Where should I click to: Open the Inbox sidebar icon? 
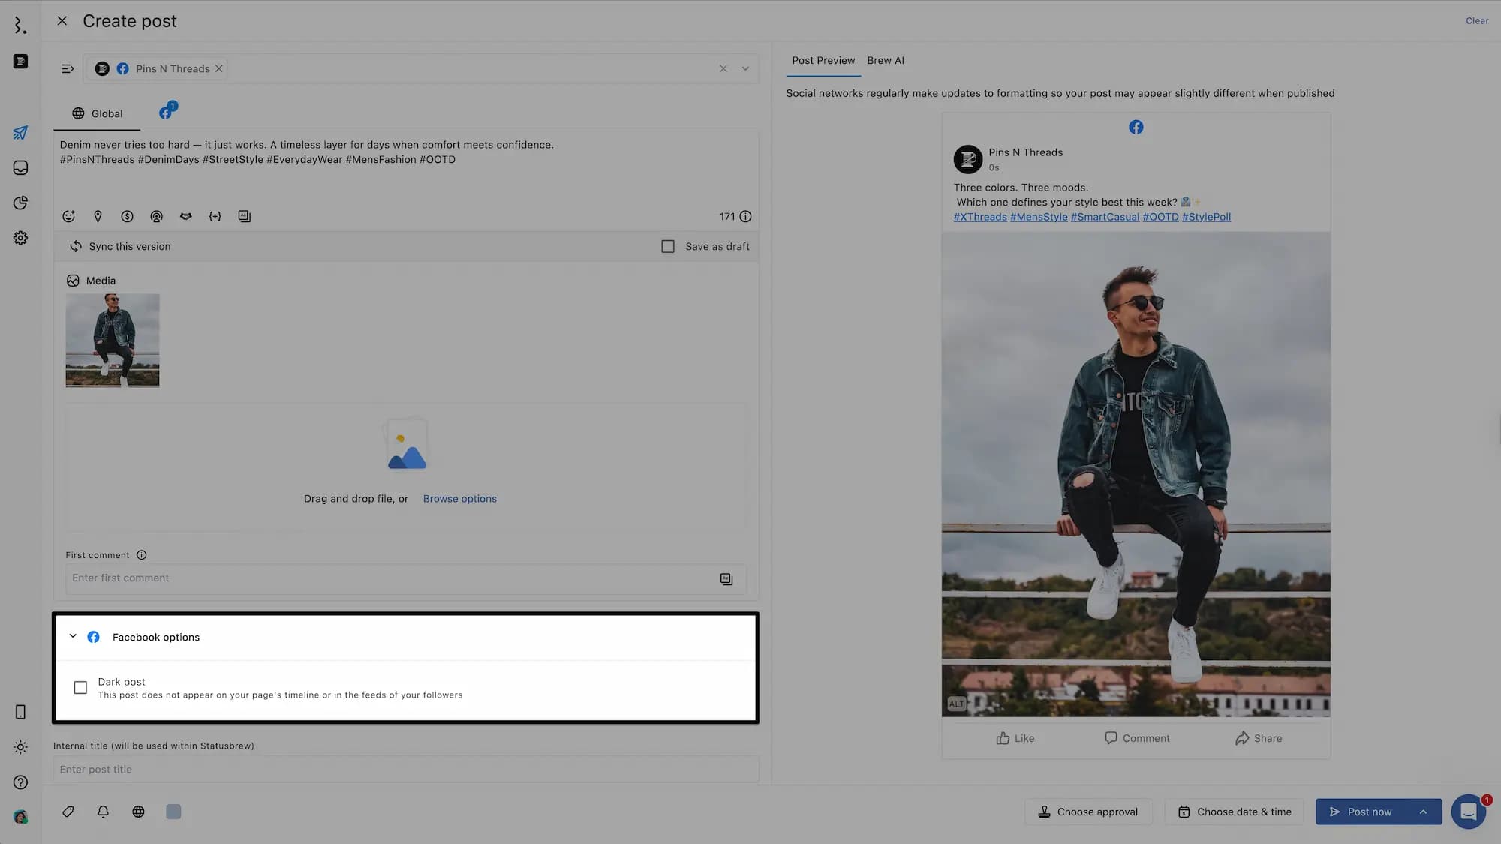click(20, 167)
